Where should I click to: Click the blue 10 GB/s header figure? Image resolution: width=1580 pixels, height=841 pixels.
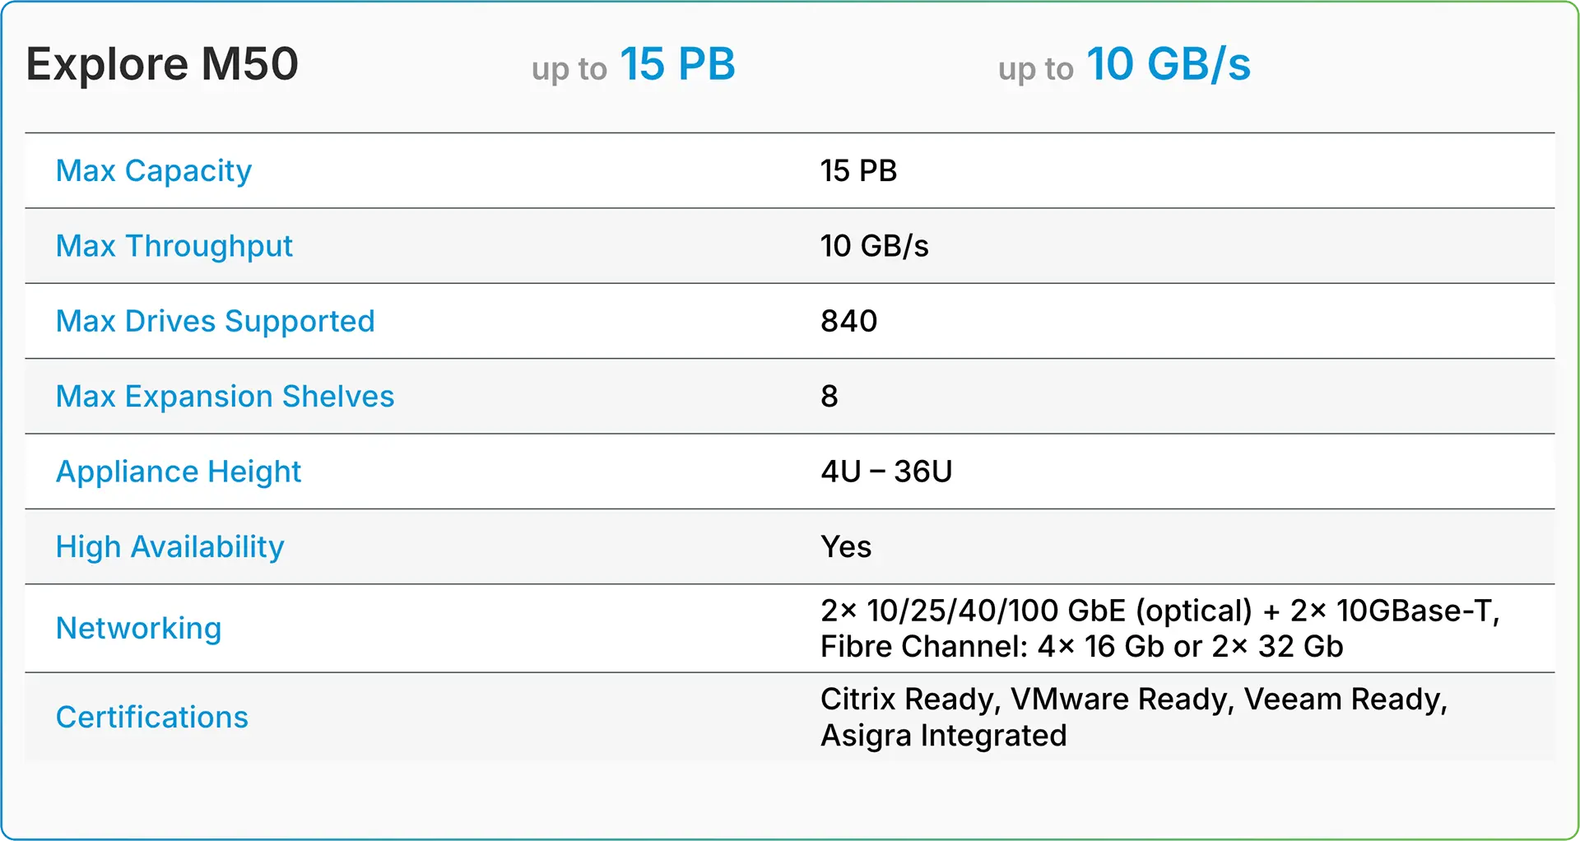pos(1169,64)
